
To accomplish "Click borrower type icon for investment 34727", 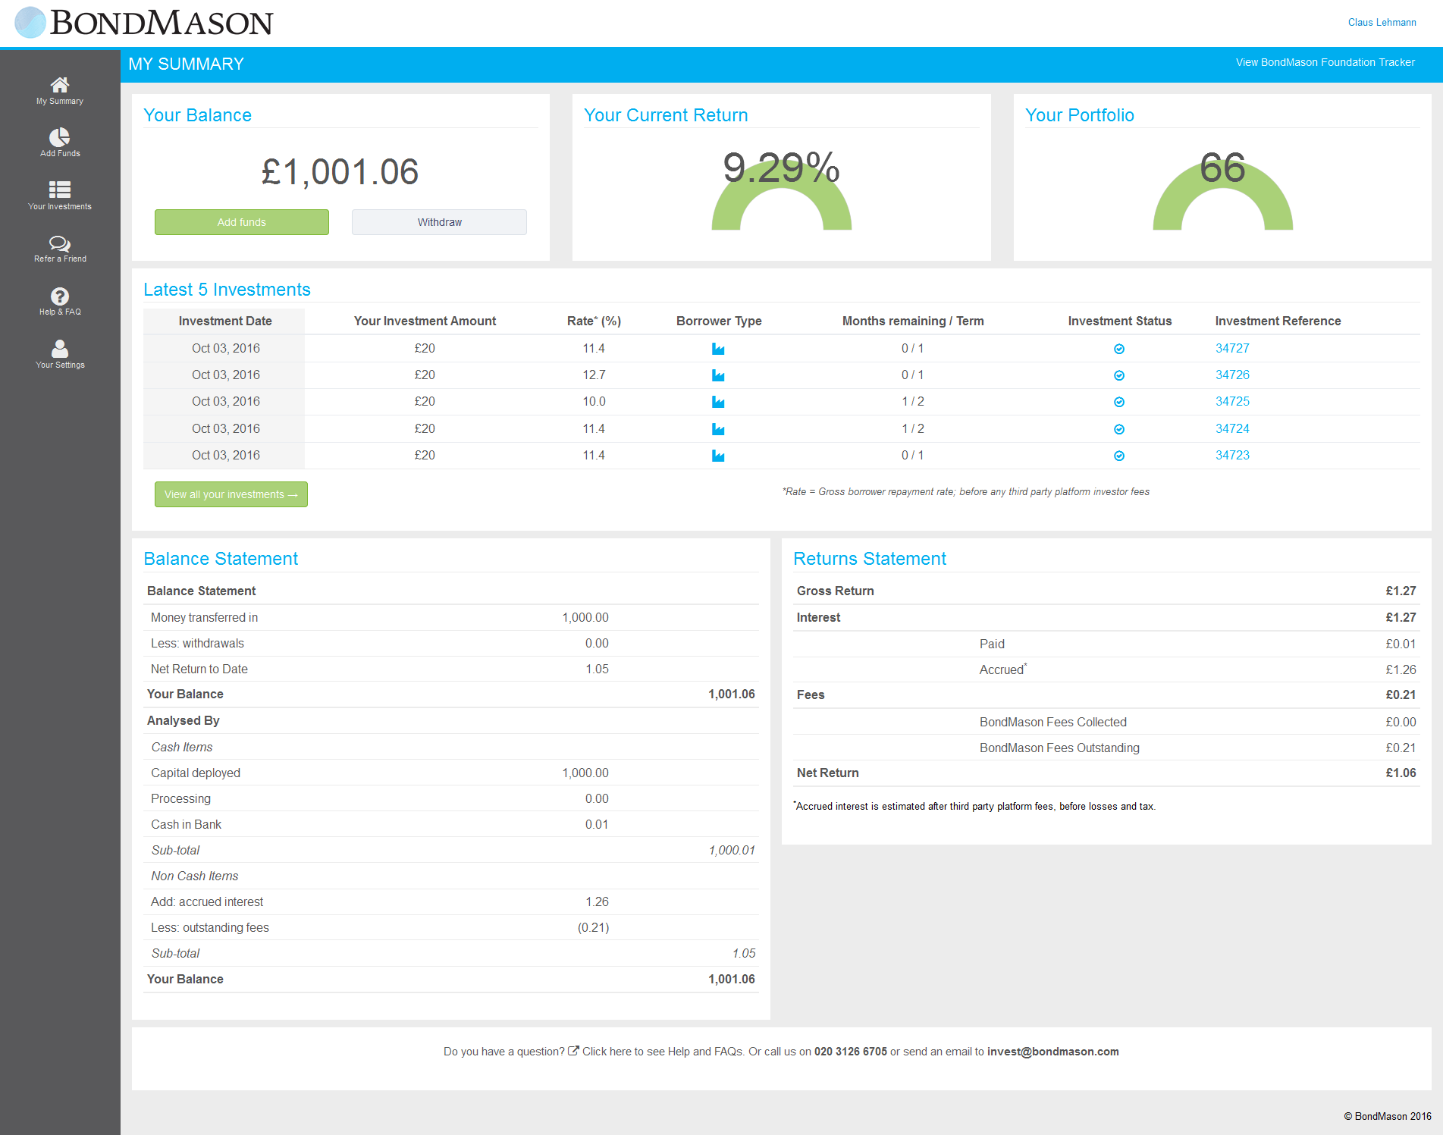I will 718,349.
